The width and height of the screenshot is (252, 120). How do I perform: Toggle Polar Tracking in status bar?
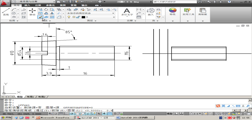pos(71,114)
